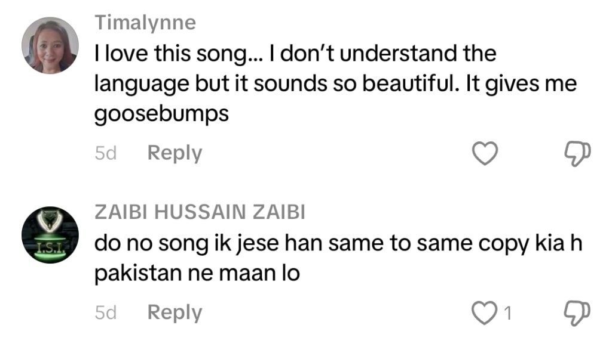Open the I.S.I. avatar of ZAIBI HUSSAIN ZAIBI
This screenshot has width=612, height=353.
coord(50,235)
